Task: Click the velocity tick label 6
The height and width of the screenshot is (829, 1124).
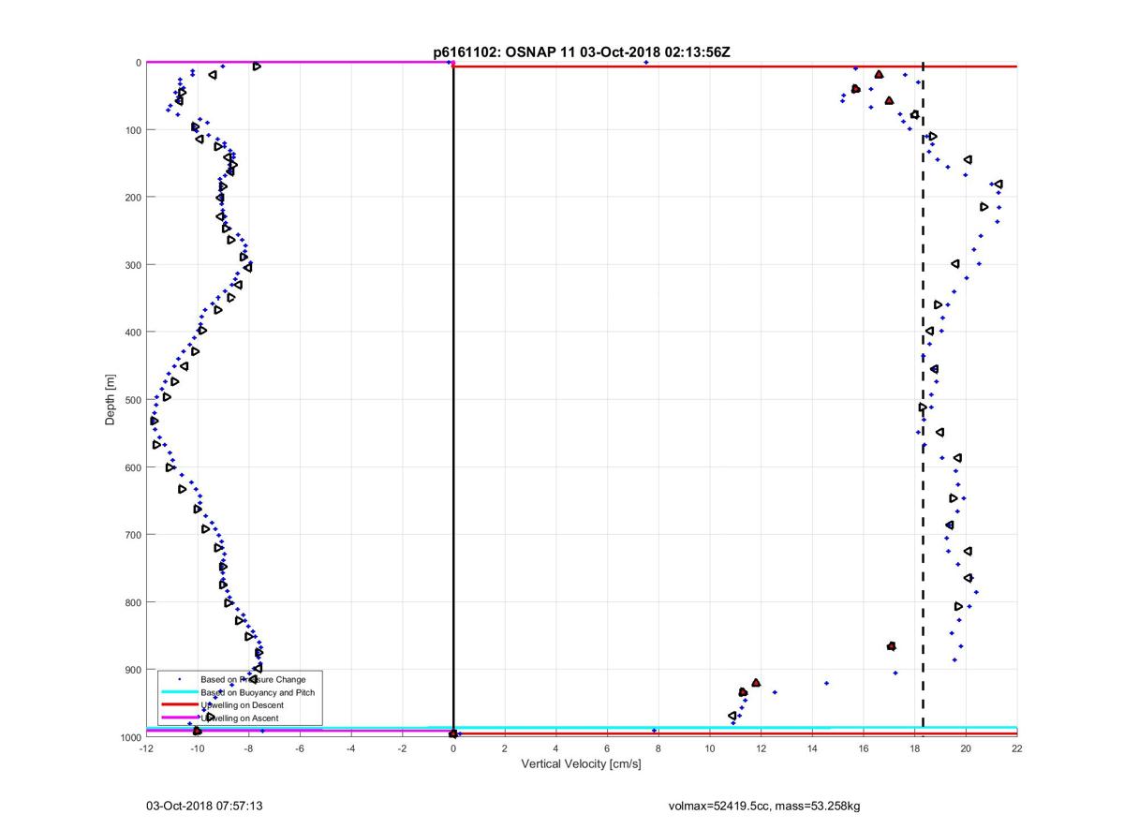Action: tap(608, 749)
